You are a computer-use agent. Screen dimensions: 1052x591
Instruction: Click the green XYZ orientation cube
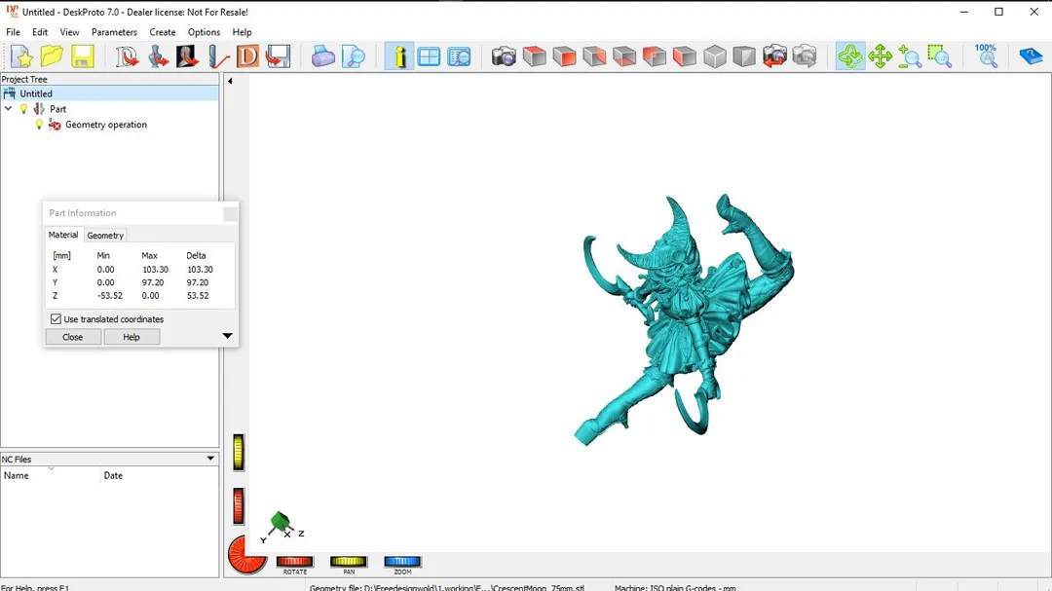(x=280, y=522)
